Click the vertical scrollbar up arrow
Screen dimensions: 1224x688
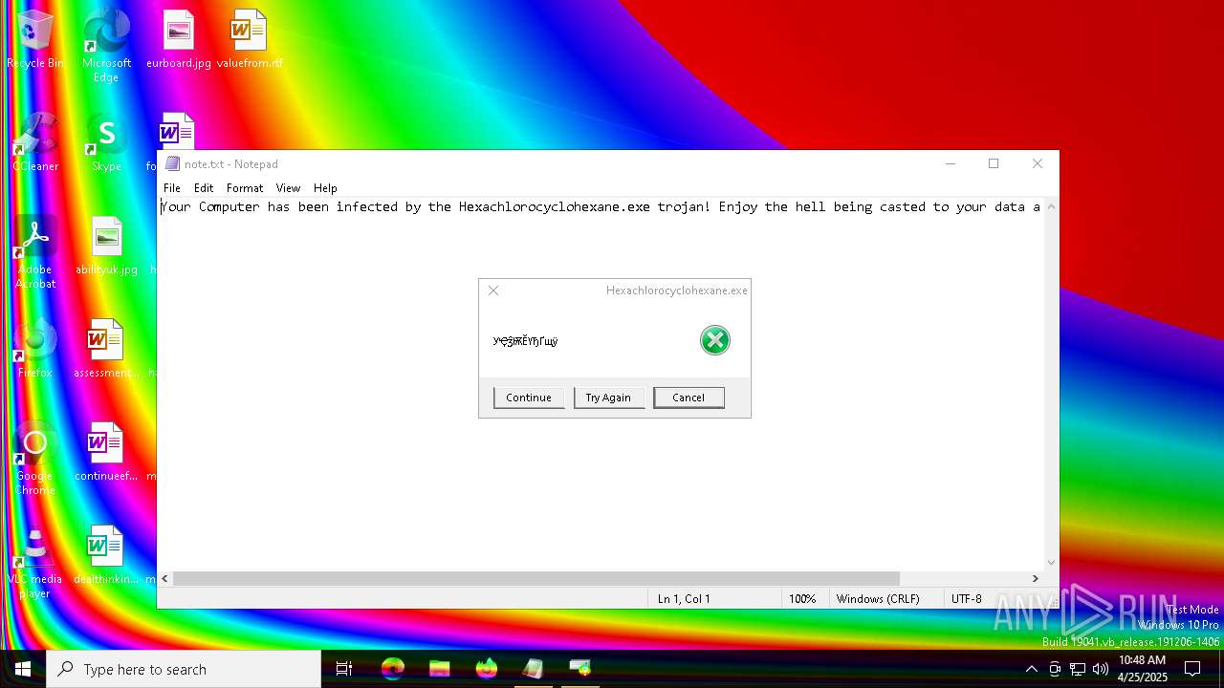click(x=1052, y=206)
